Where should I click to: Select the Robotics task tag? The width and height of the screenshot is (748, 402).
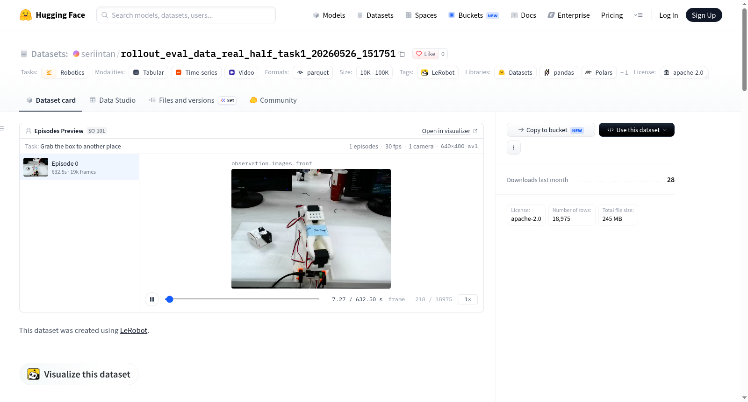click(65, 72)
